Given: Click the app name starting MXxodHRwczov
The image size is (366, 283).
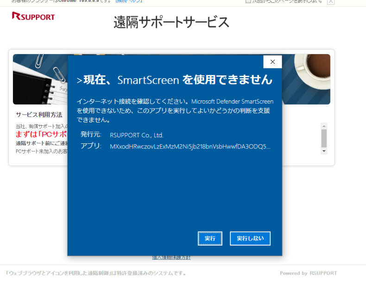Looking at the screenshot, I should pyautogui.click(x=190, y=147).
